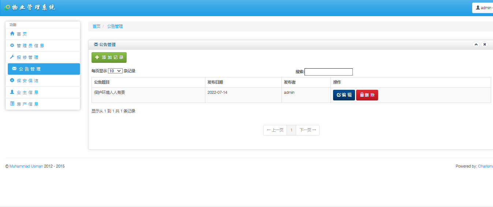Screen dimensions: 493x207
Task: Go to 首页 via breadcrumb link
Action: pyautogui.click(x=96, y=26)
